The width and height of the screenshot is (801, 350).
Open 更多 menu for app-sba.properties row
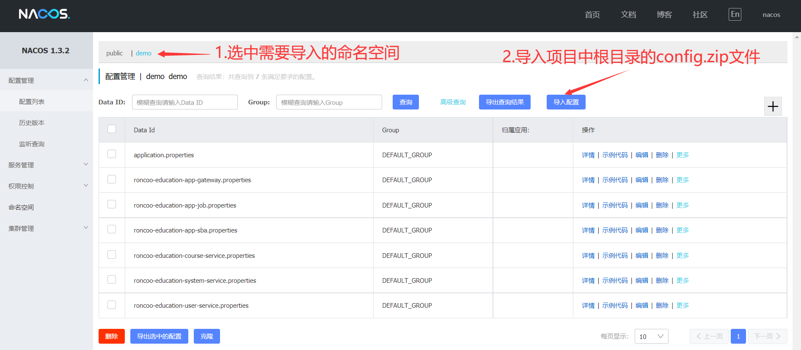coord(683,230)
